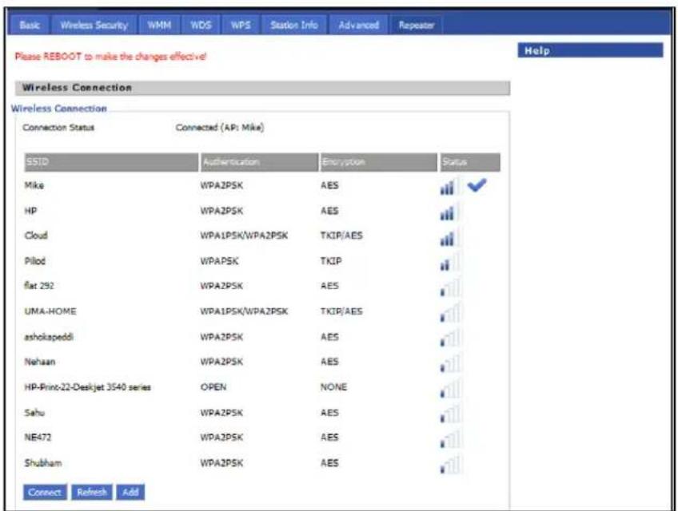Select the Pilod network SSID
Viewport: 678px width, 511px height.
point(34,261)
